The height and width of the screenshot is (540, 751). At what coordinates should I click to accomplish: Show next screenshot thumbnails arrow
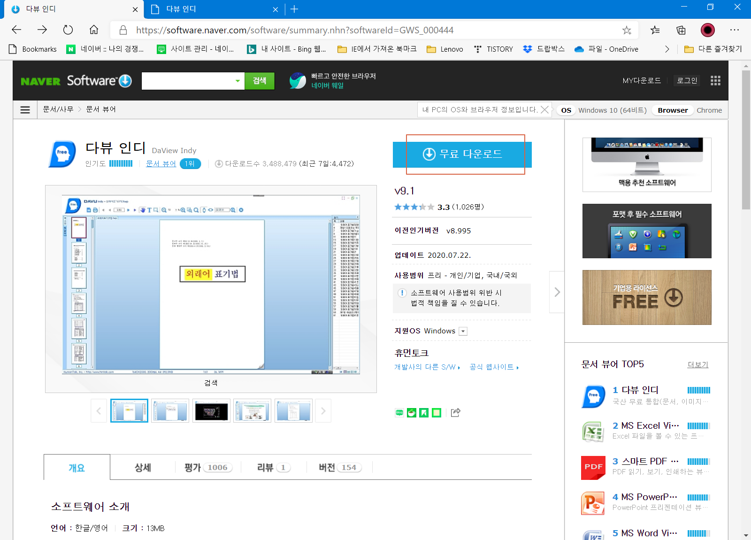pos(323,411)
